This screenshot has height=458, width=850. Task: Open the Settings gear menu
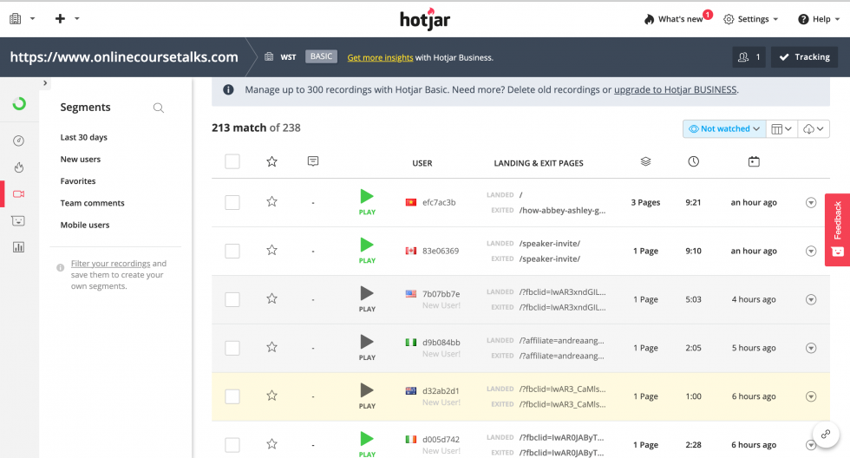[751, 19]
